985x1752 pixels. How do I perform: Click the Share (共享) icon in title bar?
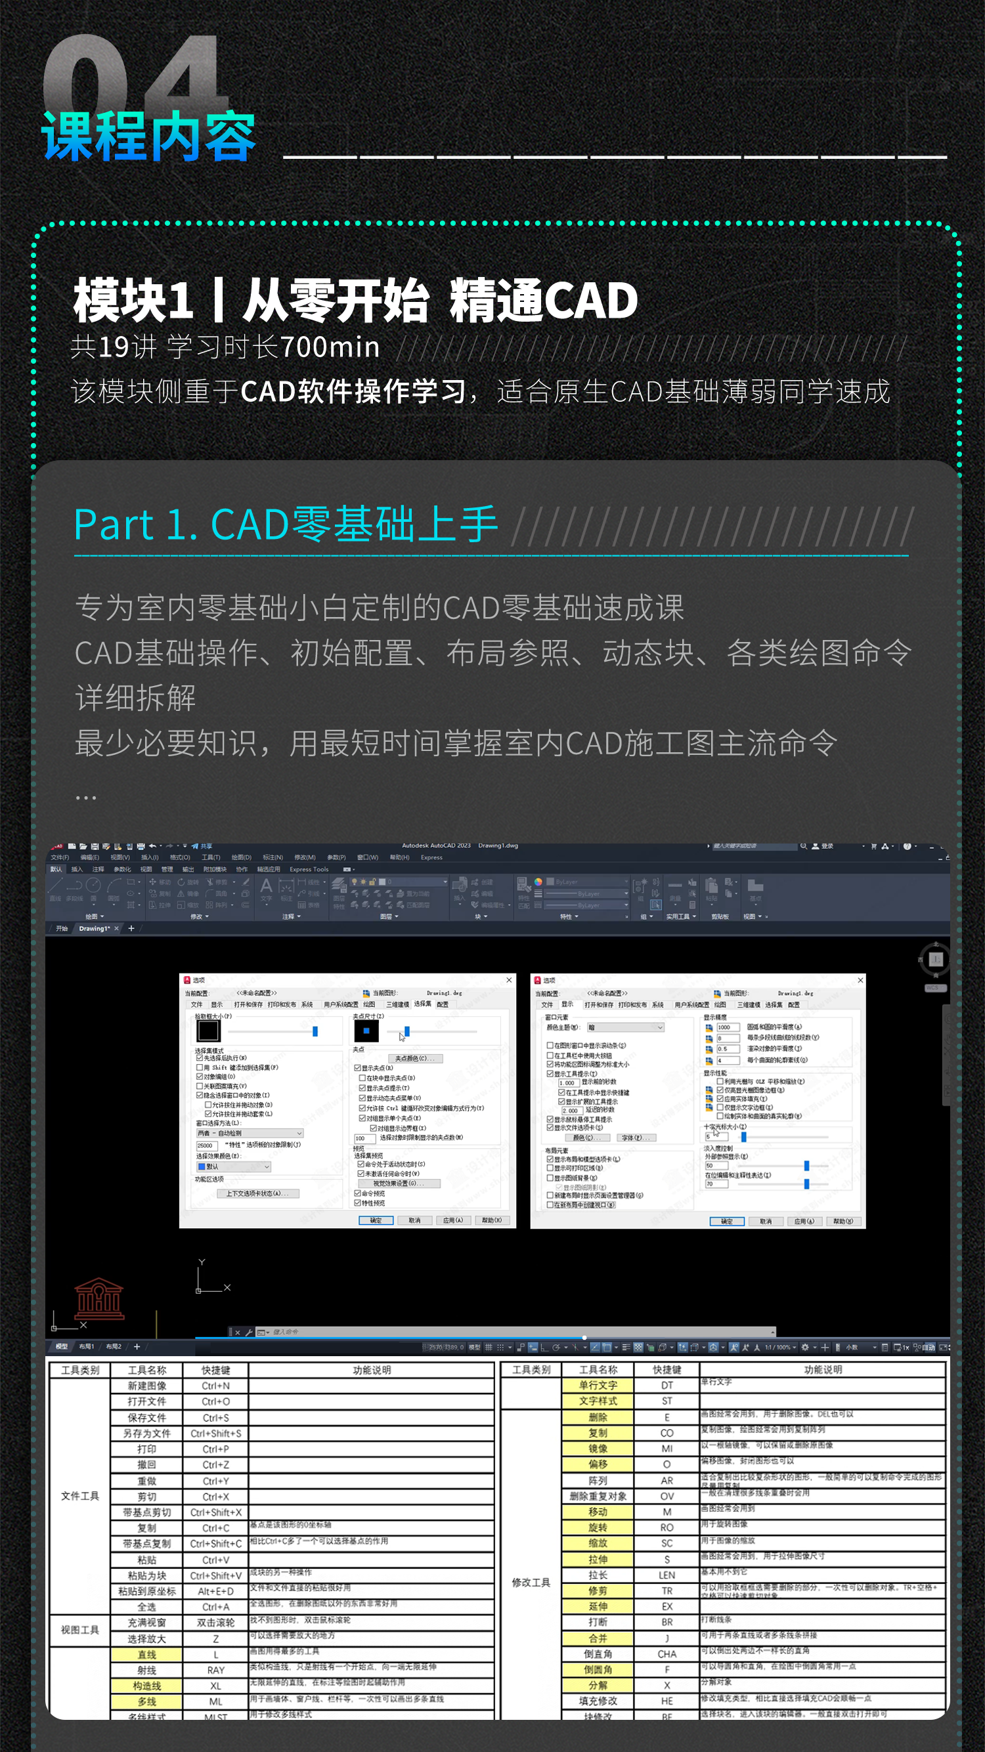pos(202,846)
